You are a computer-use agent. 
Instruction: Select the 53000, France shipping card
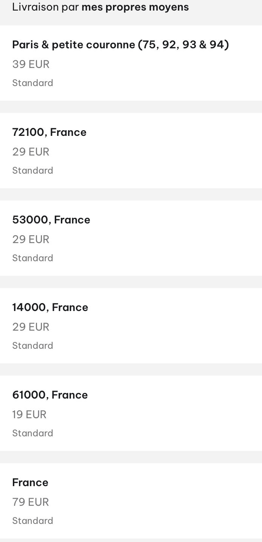pyautogui.click(x=131, y=238)
